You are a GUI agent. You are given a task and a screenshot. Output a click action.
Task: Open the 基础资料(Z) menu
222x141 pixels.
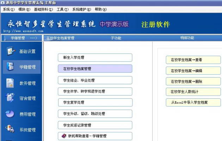pos(43,10)
